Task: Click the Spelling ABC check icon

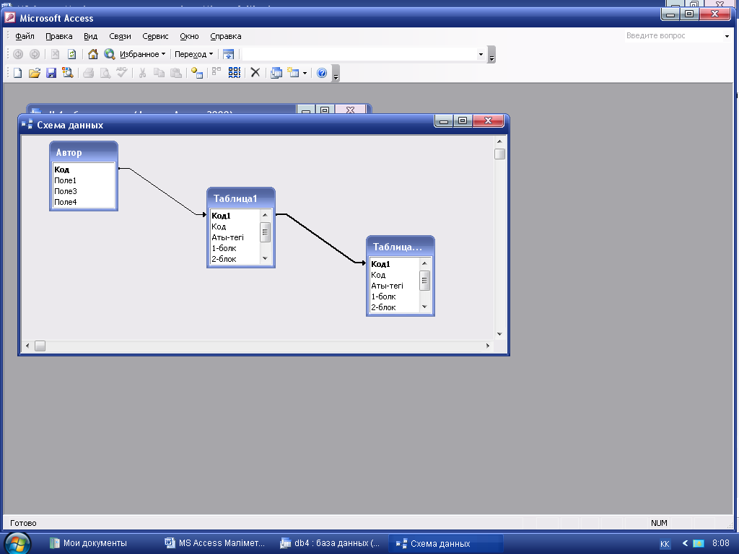Action: pos(121,73)
